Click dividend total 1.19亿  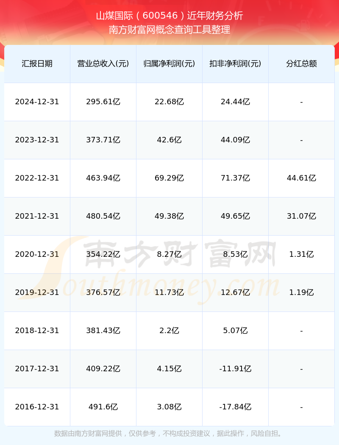click(x=302, y=292)
